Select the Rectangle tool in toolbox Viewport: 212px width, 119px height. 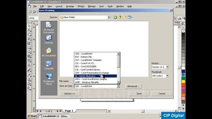pos(29,48)
